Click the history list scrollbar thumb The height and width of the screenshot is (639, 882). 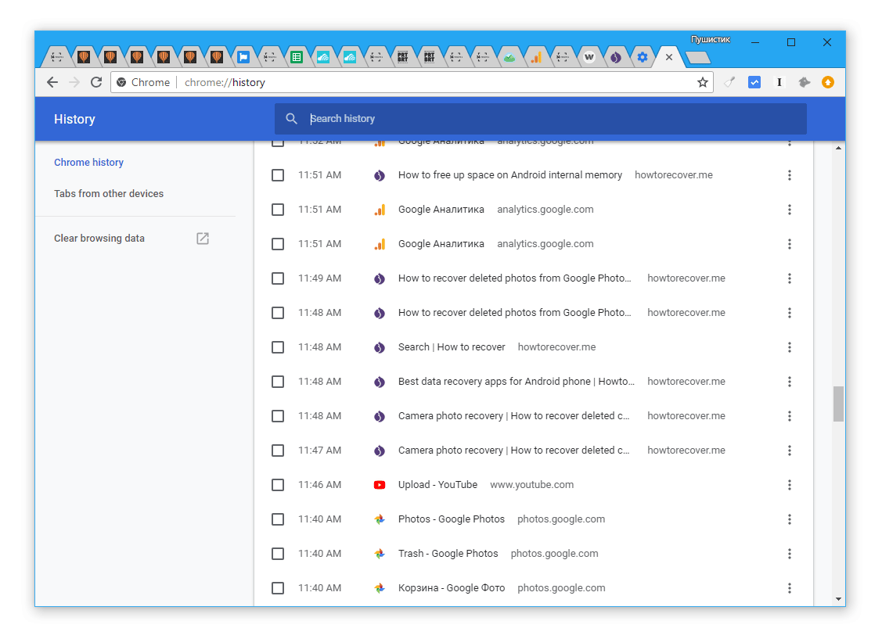(x=838, y=404)
